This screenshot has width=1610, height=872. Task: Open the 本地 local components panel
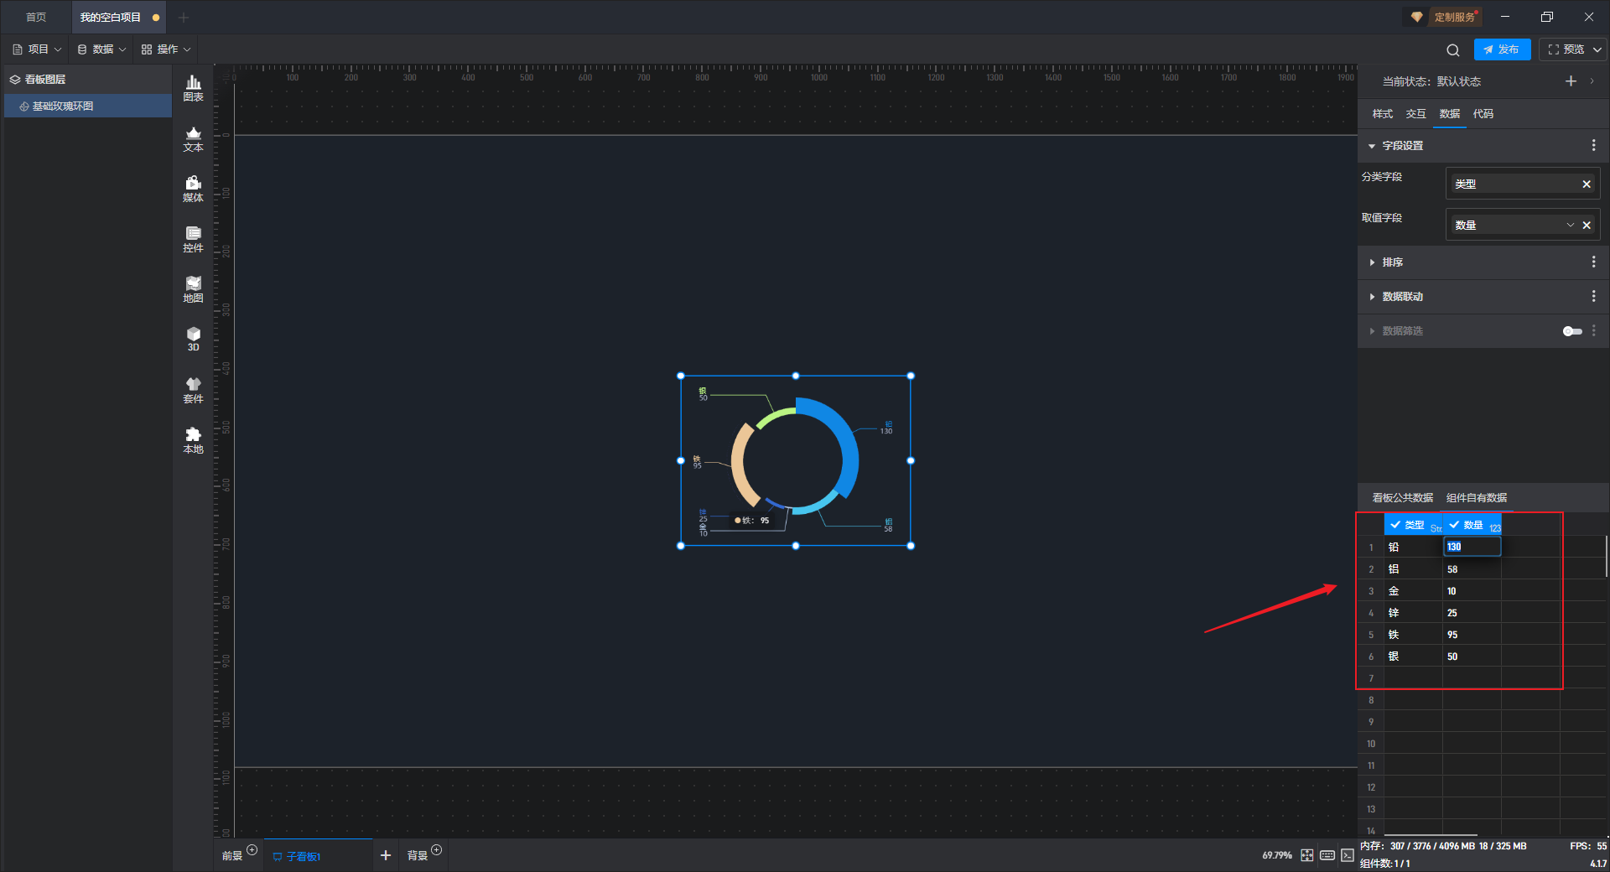pyautogui.click(x=193, y=440)
